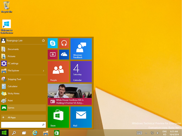182x136 pixels.
Task: Open the OneDrive cloud tile
Action: [64, 54]
